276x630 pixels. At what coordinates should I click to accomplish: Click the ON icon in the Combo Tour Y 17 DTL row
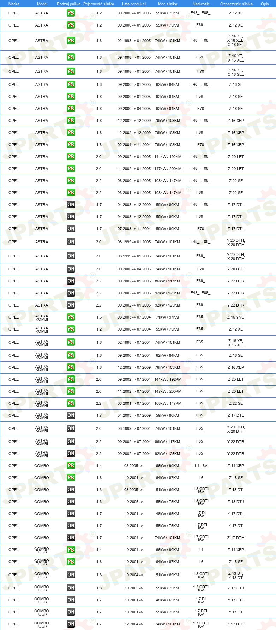tap(71, 600)
